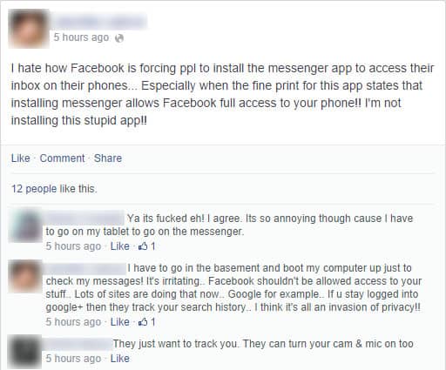The width and height of the screenshot is (446, 370).
Task: Open the first commenter's blurred name
Action: (84, 219)
